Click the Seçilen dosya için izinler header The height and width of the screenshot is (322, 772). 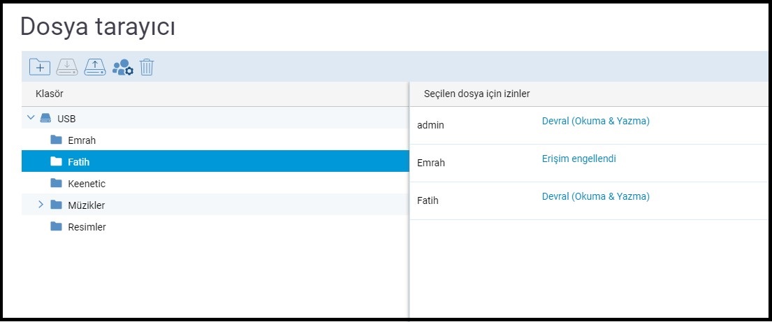click(476, 94)
